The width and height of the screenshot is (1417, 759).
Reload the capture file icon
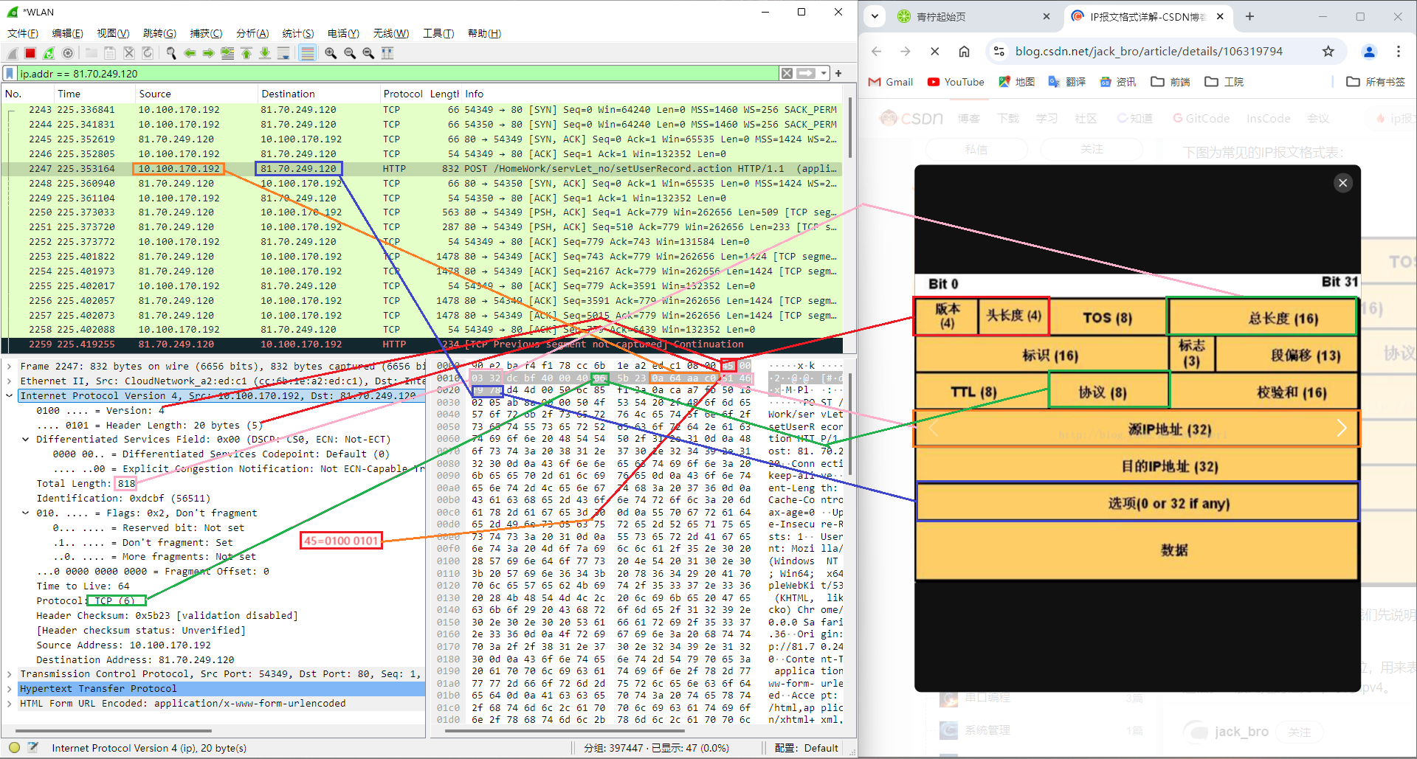(x=148, y=53)
